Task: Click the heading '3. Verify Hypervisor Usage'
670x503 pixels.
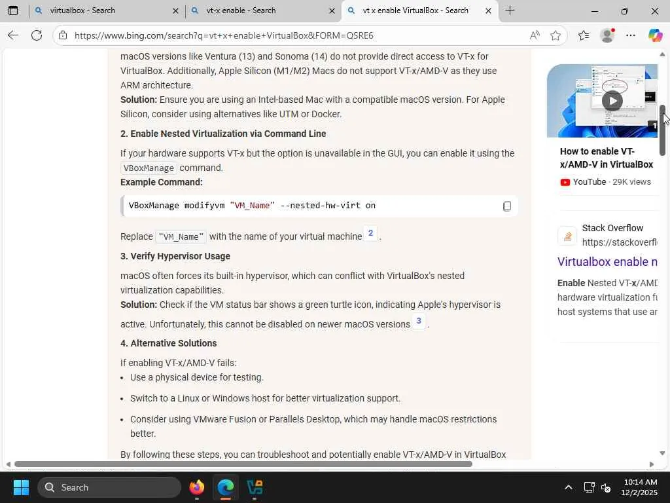Action: click(175, 256)
